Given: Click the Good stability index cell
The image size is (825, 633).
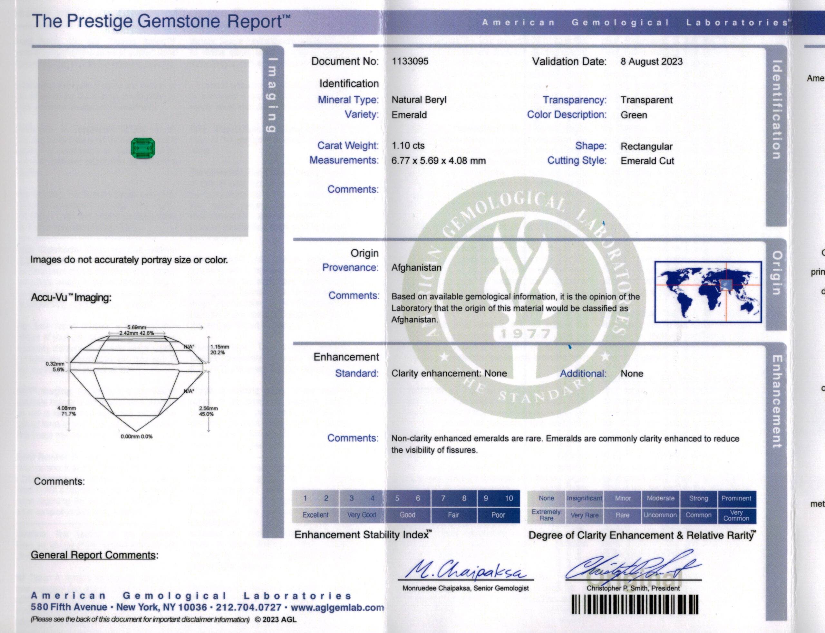Looking at the screenshot, I should click(x=407, y=515).
